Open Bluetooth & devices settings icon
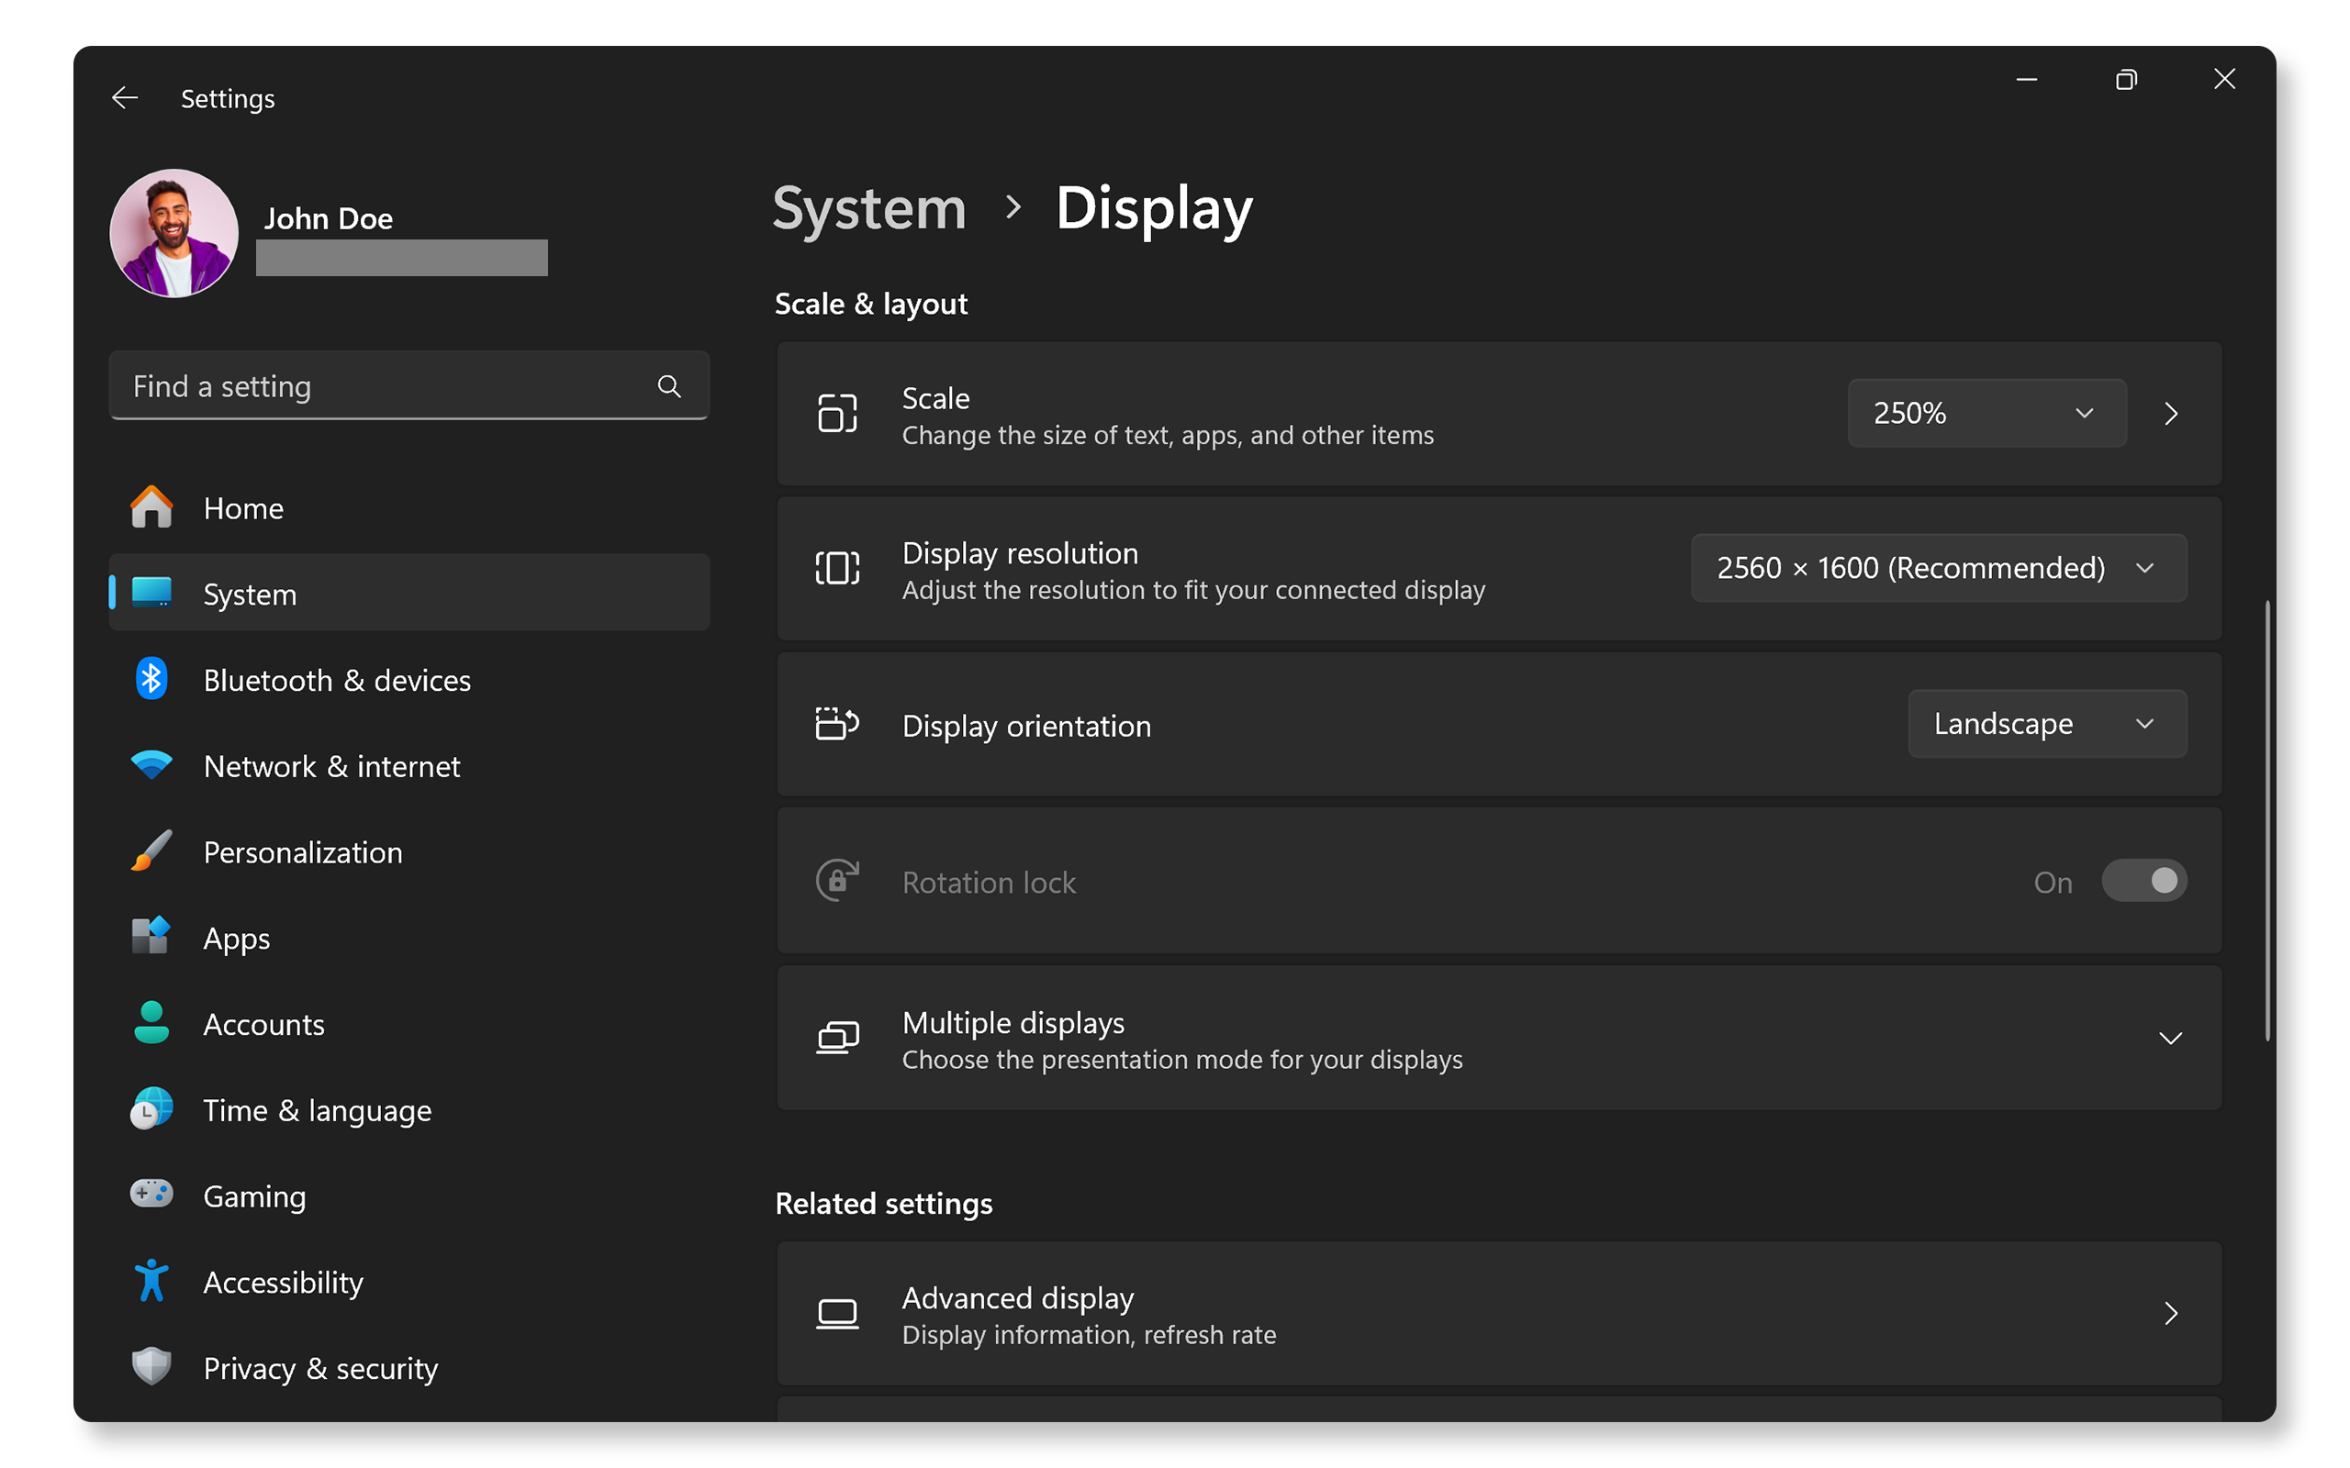The image size is (2350, 1468). click(151, 680)
